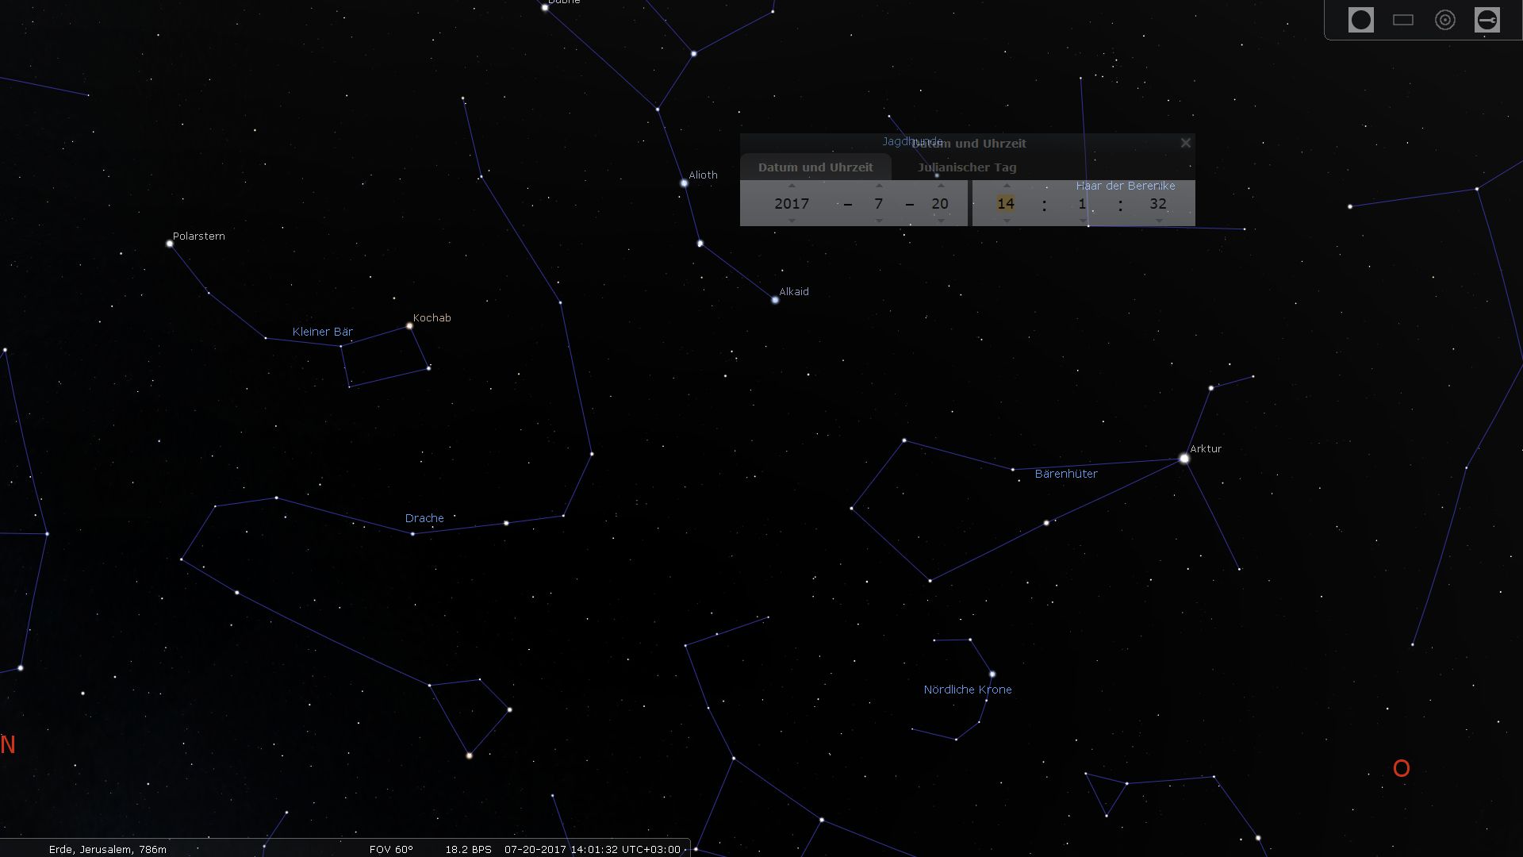The image size is (1523, 857).
Task: Select the Datum und Uhrzeit tab
Action: (x=815, y=167)
